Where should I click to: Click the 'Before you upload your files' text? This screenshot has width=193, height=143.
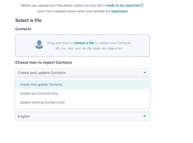click(63, 5)
